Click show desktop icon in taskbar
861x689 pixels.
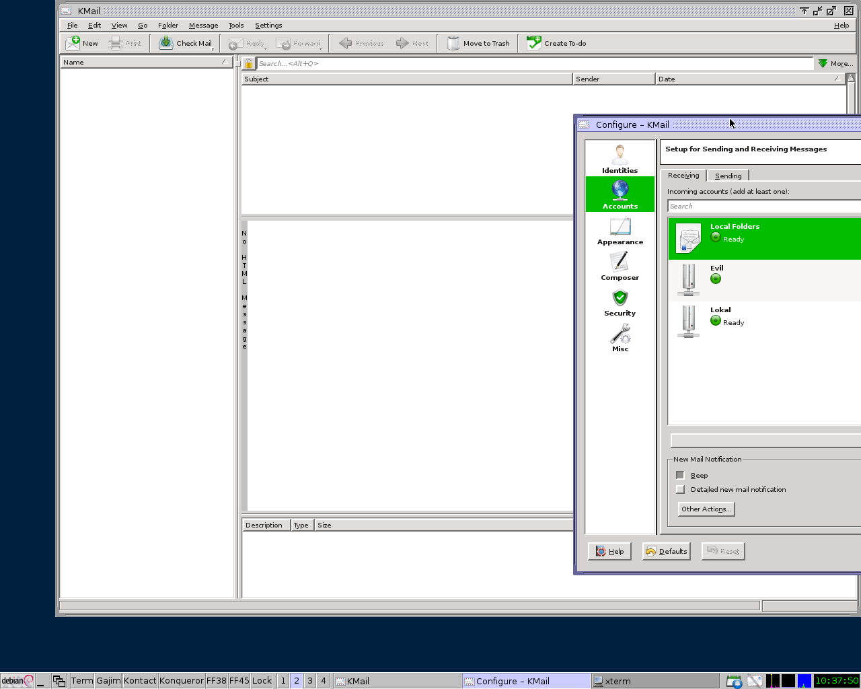pos(42,681)
